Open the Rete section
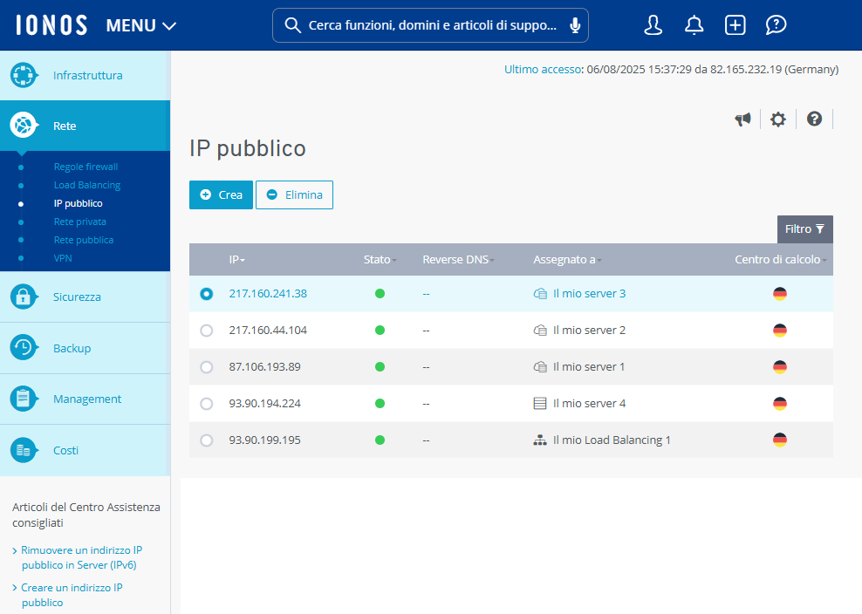 coord(86,126)
